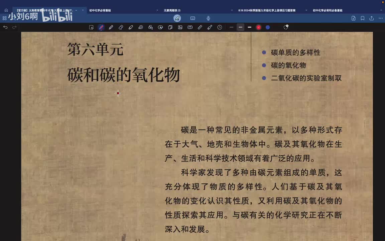Choose the thickest stroke width
385x241 pixels.
coord(249,27)
